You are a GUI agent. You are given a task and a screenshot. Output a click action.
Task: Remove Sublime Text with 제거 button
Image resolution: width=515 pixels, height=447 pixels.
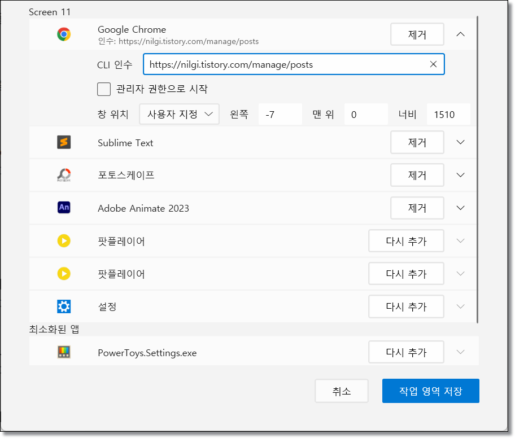pyautogui.click(x=417, y=142)
